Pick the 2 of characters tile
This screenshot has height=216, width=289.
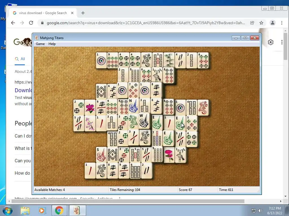[x=146, y=171]
